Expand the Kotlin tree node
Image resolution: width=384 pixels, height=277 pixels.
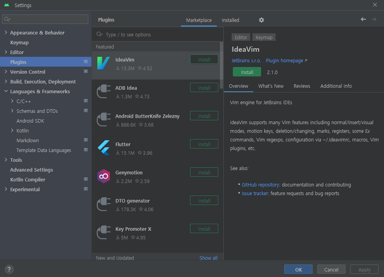(12, 130)
